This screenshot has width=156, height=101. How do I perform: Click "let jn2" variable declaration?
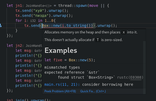click(x=14, y=46)
